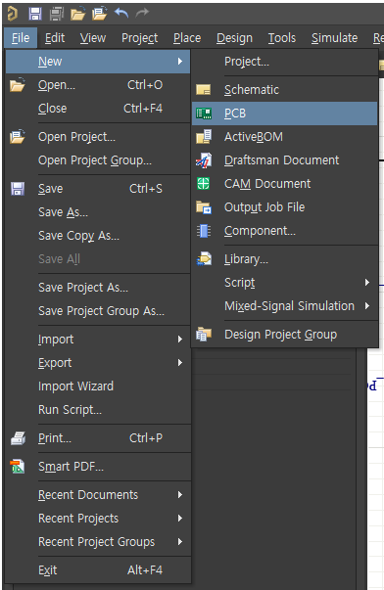384x590 pixels.
Task: Click the Component chip icon
Action: tap(204, 231)
